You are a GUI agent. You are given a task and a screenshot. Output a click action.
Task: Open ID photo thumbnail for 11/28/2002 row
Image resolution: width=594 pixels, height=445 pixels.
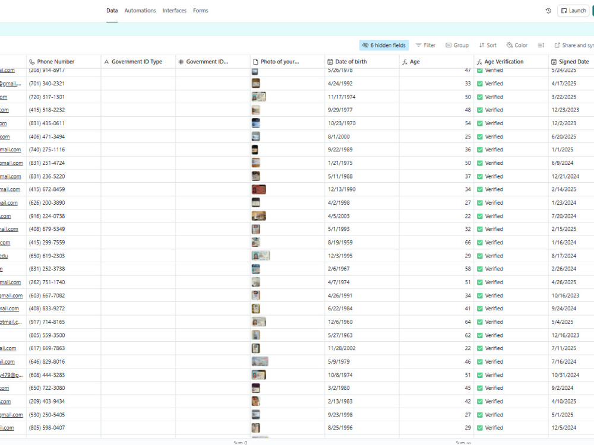click(255, 348)
